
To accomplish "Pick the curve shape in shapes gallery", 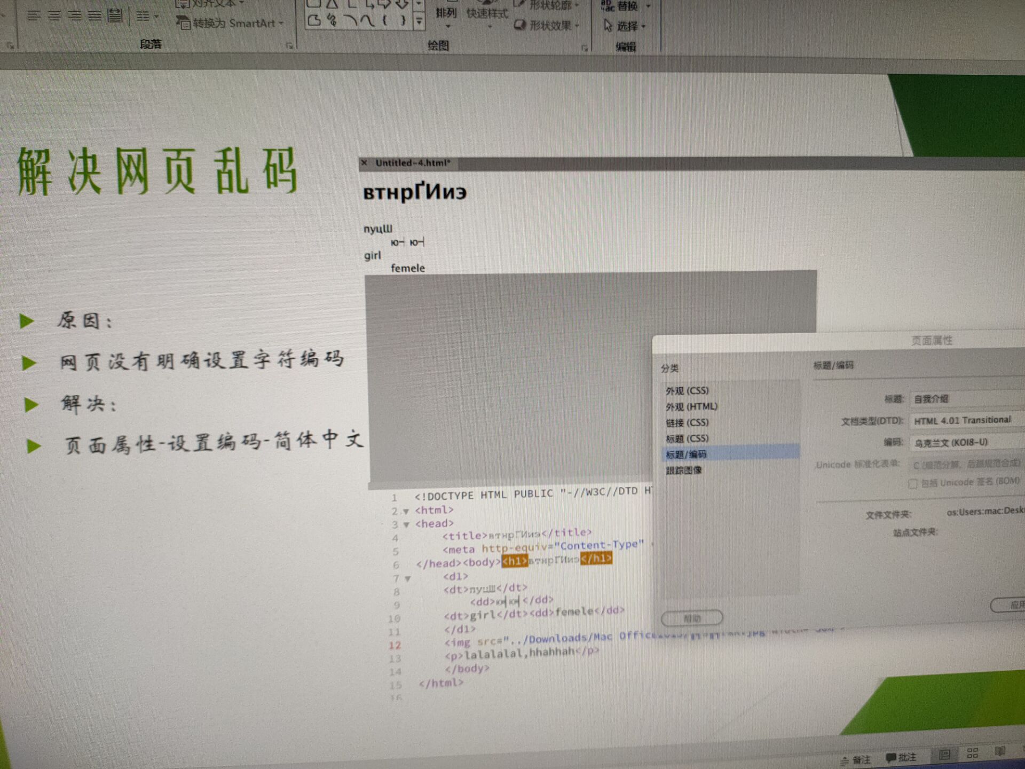I will pos(367,21).
